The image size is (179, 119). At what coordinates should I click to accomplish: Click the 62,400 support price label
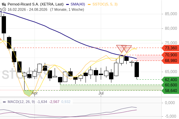(x=170, y=80)
